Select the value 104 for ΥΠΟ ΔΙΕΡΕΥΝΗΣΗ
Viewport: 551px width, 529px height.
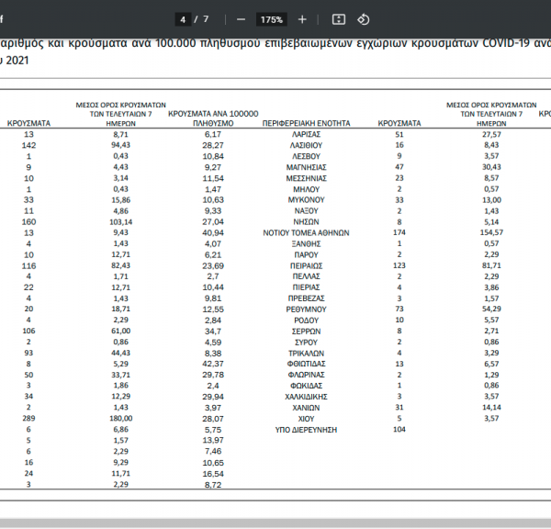[399, 430]
